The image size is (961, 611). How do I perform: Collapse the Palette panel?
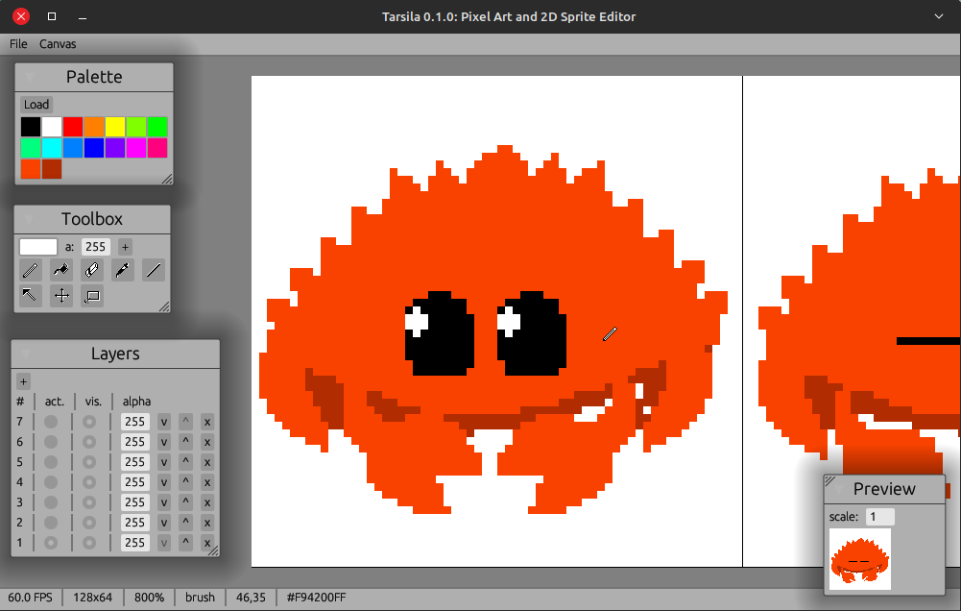tap(29, 77)
